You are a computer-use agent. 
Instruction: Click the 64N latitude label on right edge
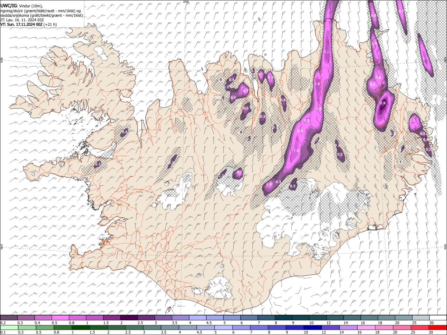(445, 246)
